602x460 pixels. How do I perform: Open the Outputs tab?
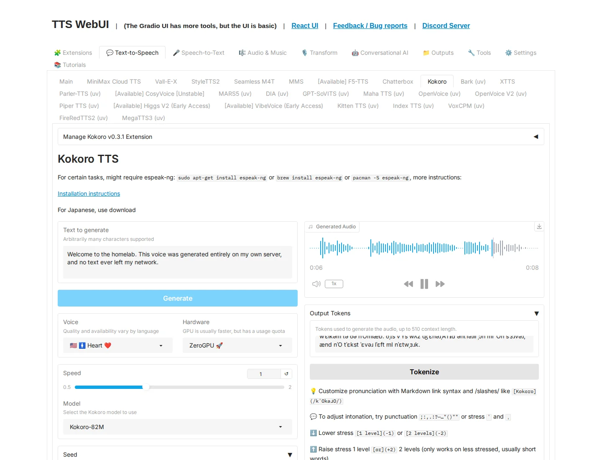pos(438,53)
